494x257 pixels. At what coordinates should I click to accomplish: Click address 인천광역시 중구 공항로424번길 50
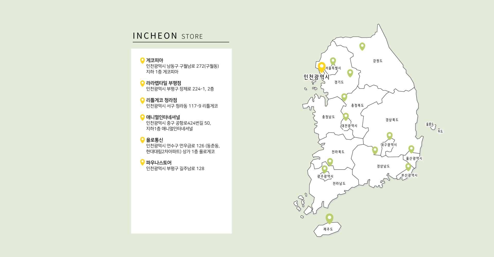point(178,123)
